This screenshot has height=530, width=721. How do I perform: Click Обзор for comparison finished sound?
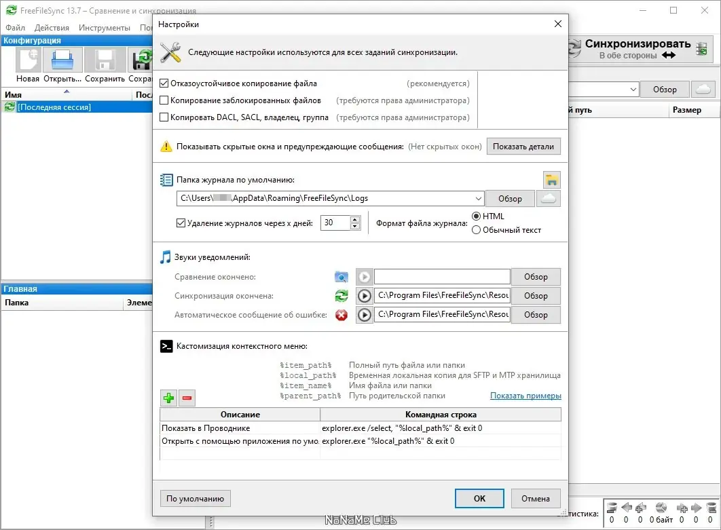[536, 277]
